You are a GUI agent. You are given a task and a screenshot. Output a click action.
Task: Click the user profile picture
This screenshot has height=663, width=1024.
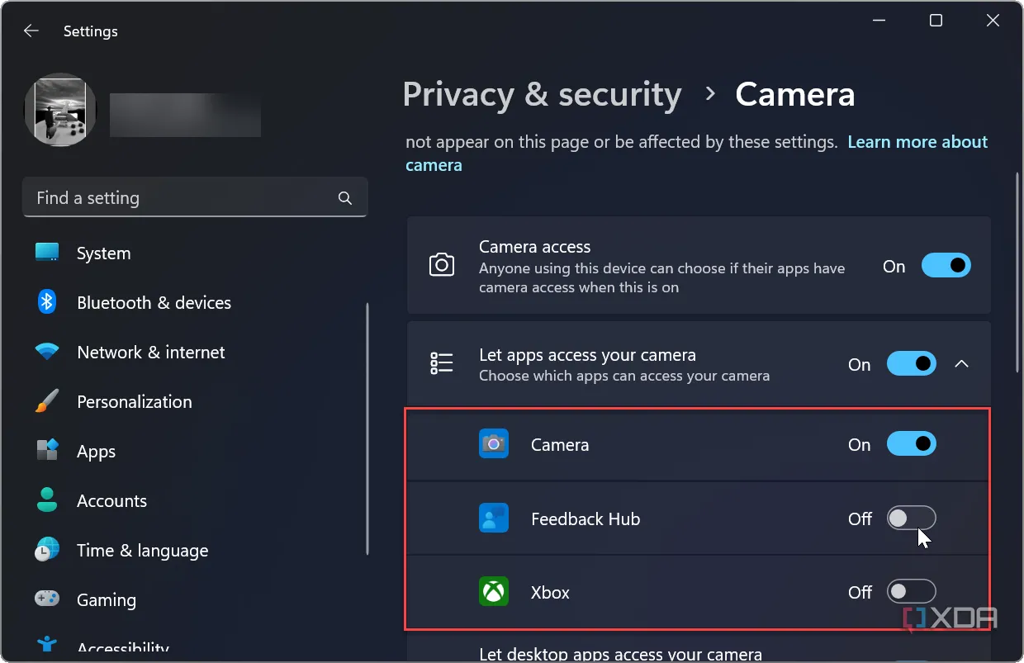(60, 110)
